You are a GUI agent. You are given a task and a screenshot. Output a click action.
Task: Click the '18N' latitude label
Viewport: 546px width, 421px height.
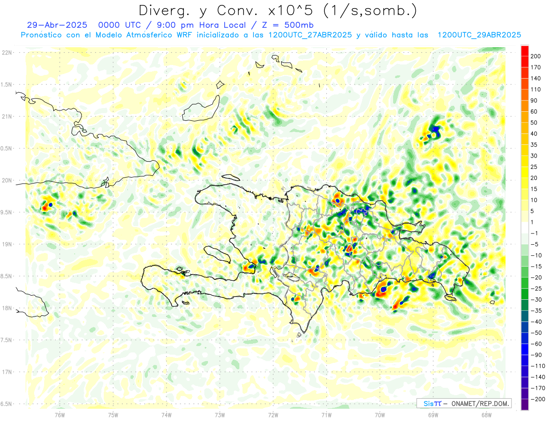click(6, 308)
